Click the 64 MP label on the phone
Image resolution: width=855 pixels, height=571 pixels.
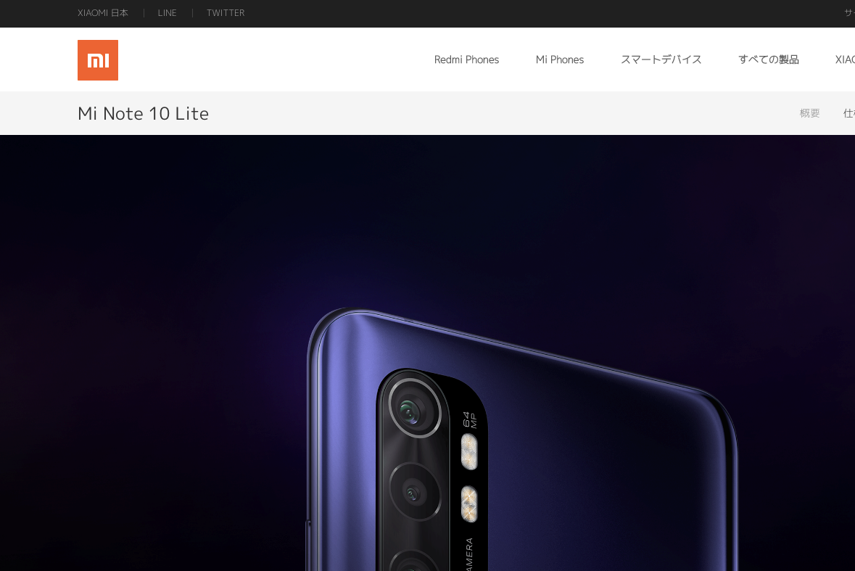tap(469, 420)
